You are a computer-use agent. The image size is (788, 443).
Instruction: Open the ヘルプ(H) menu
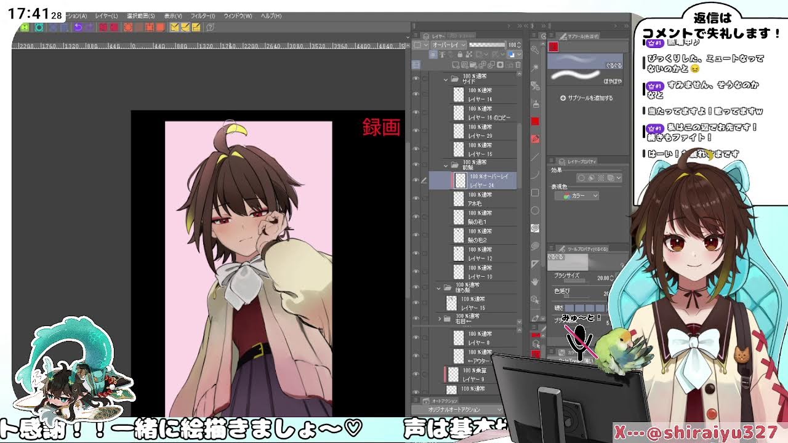(271, 15)
